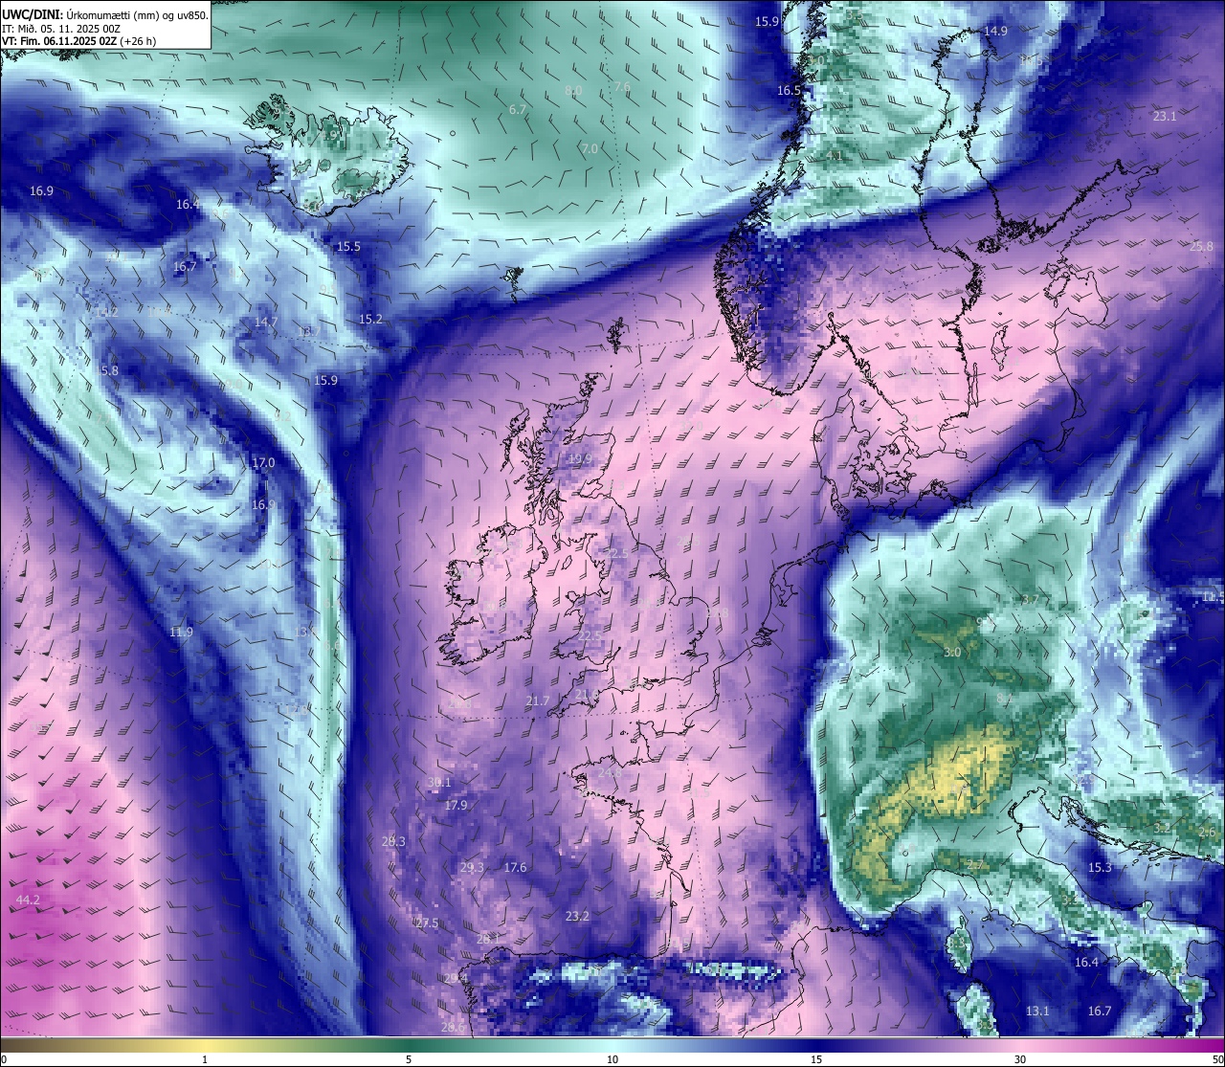Click the legend tick label 1
The height and width of the screenshot is (1067, 1225).
tap(205, 1059)
